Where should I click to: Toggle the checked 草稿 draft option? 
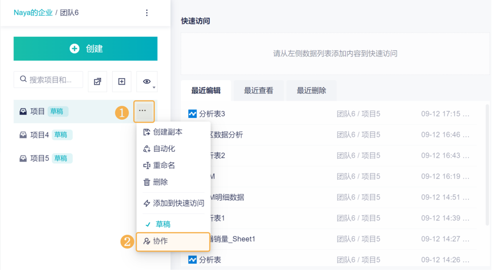click(x=163, y=224)
